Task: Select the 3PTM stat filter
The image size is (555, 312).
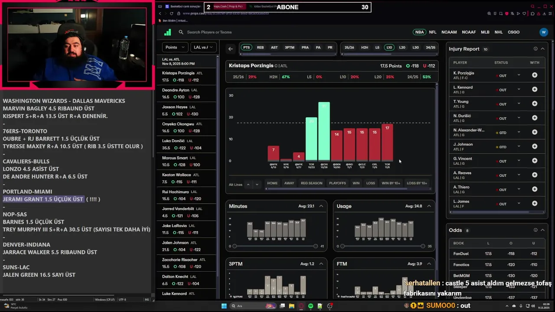Action: (x=289, y=48)
